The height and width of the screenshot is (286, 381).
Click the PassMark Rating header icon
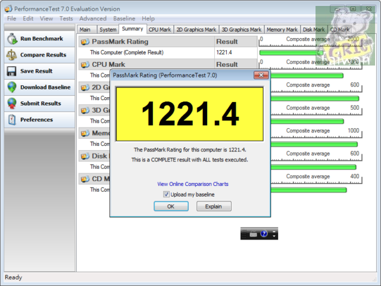tap(85, 42)
